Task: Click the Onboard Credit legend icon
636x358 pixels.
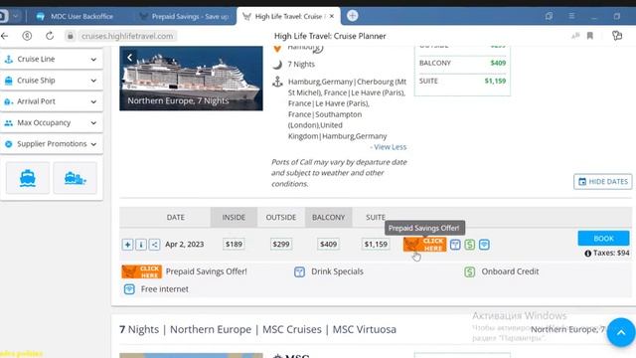Action: pos(470,271)
